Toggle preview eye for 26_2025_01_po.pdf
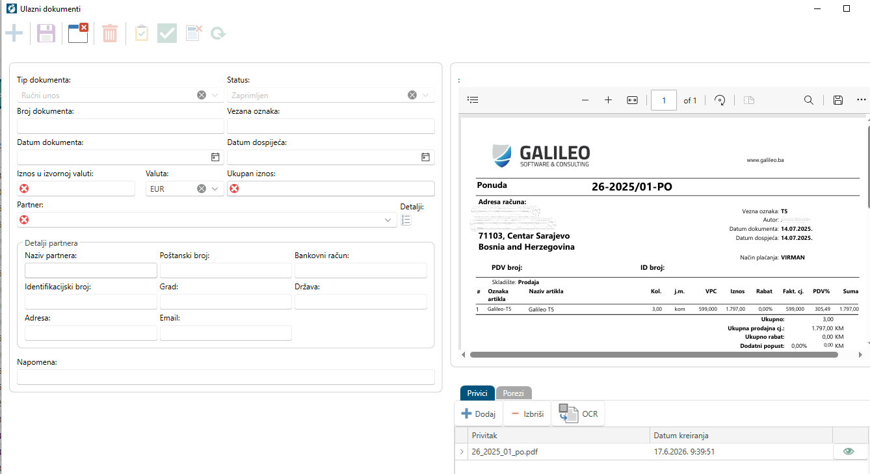870x474 pixels. pos(848,451)
